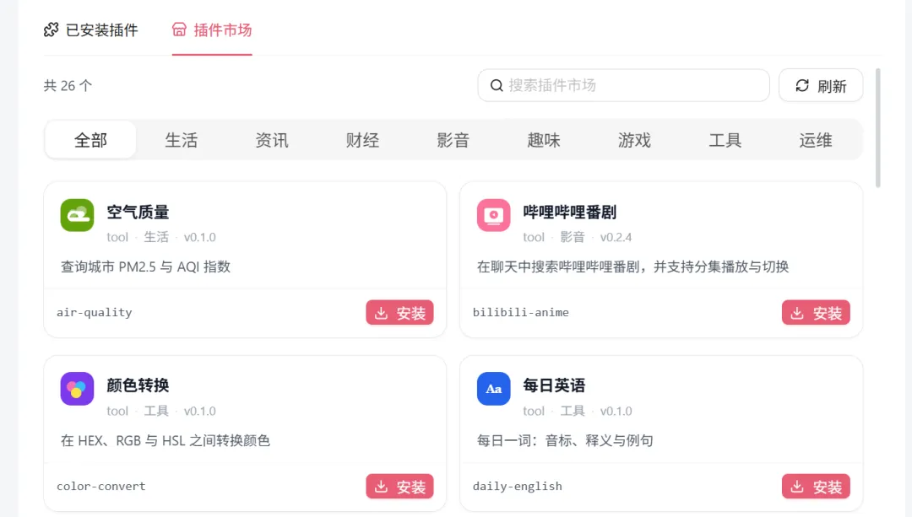Click the blue Aa daily English icon
912x517 pixels.
pos(493,389)
